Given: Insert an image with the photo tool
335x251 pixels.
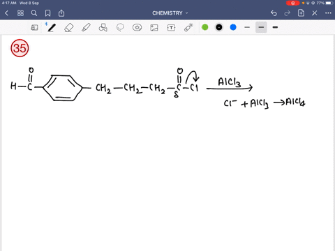Looking at the screenshot, I should pos(154,28).
